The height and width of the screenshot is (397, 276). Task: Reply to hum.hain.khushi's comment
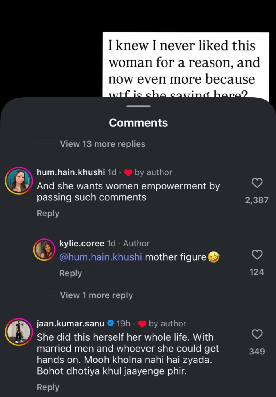[48, 213]
